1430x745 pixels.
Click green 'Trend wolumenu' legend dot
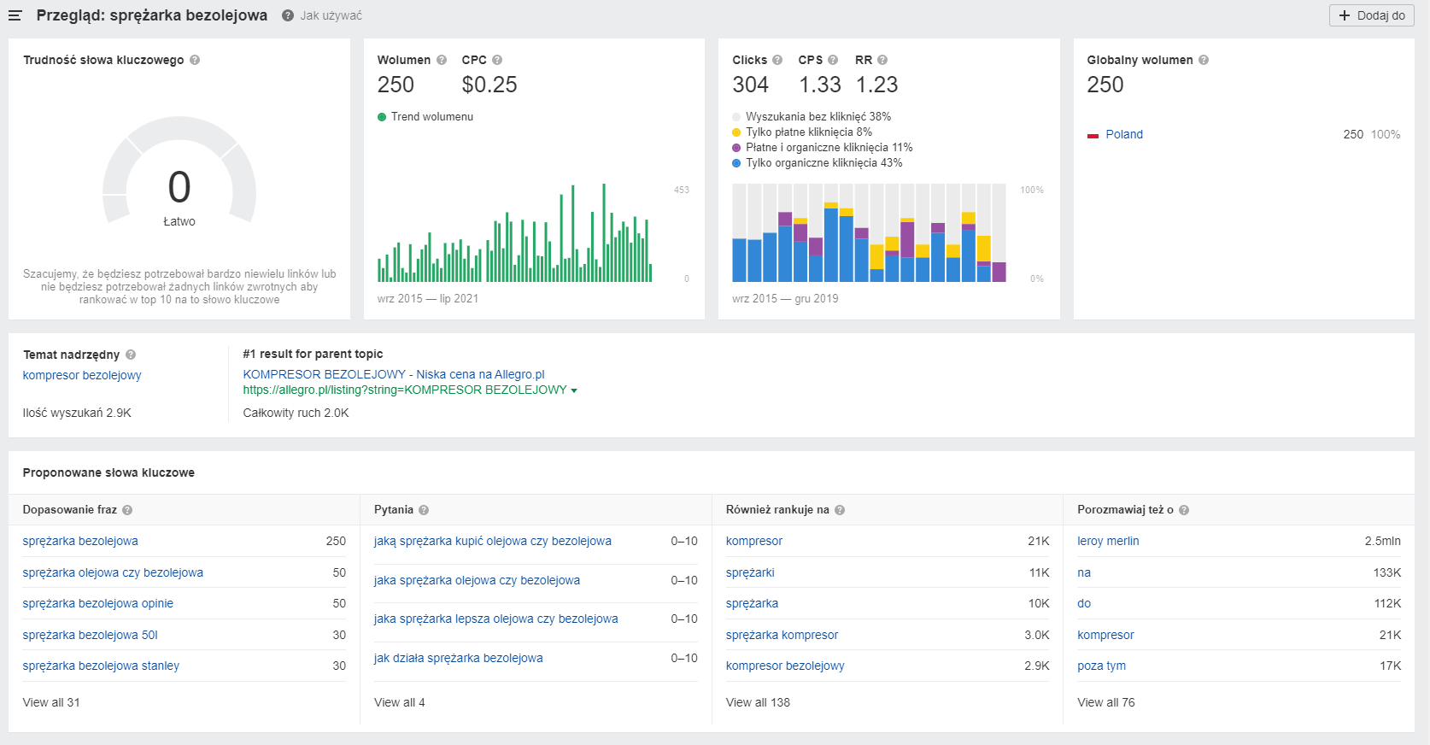[382, 117]
